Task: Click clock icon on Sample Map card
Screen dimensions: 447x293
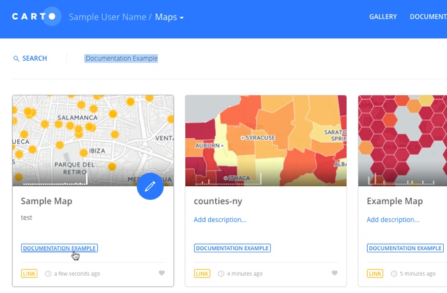Action: tap(48, 274)
